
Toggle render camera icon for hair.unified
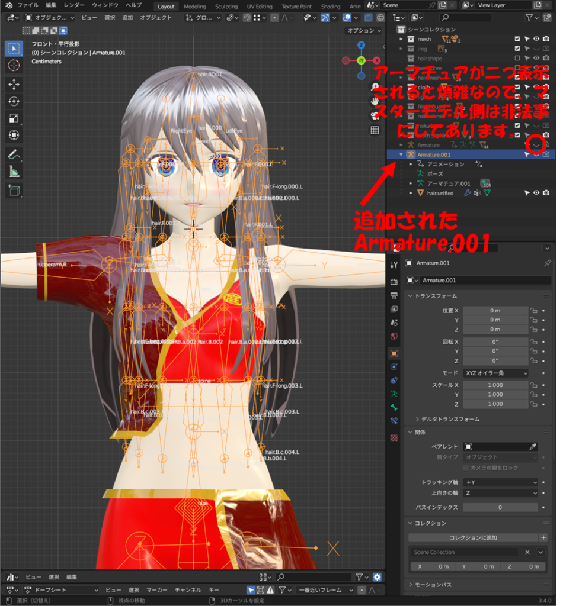pos(546,193)
